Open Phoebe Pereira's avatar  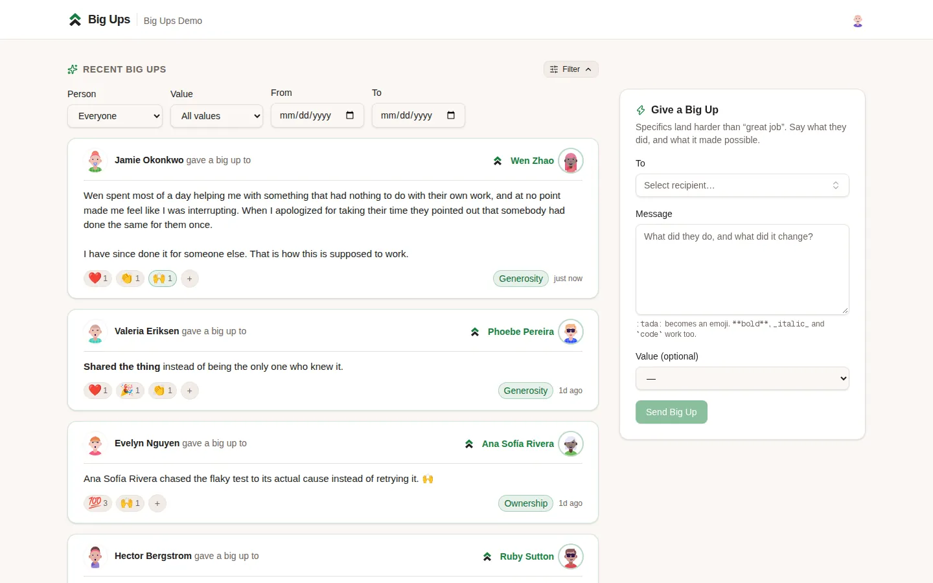pyautogui.click(x=571, y=332)
